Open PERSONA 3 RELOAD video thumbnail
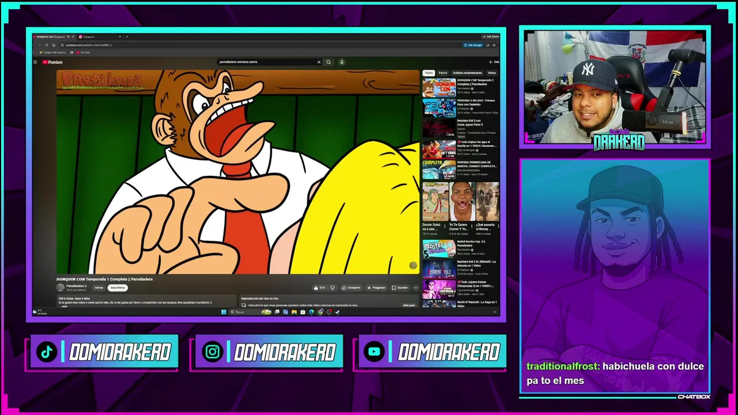The width and height of the screenshot is (738, 415). (439, 108)
